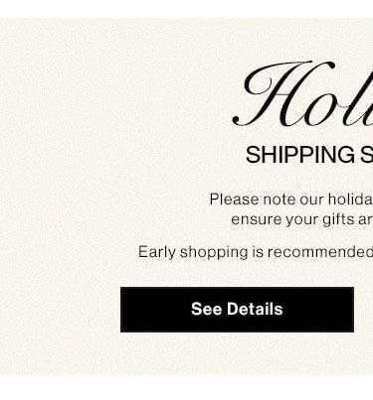Image resolution: width=373 pixels, height=400 pixels.
Task: Select the script Holiday heading
Action: 303,94
